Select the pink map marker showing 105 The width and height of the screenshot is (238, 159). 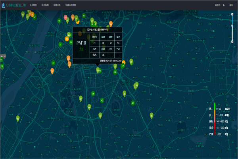click(x=65, y=17)
